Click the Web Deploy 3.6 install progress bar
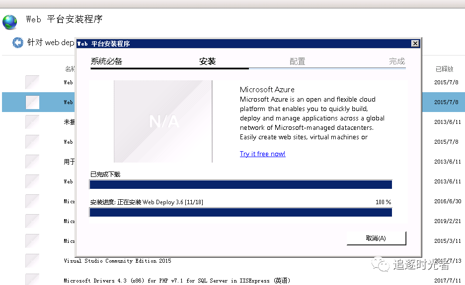The height and width of the screenshot is (285, 465). (240, 212)
